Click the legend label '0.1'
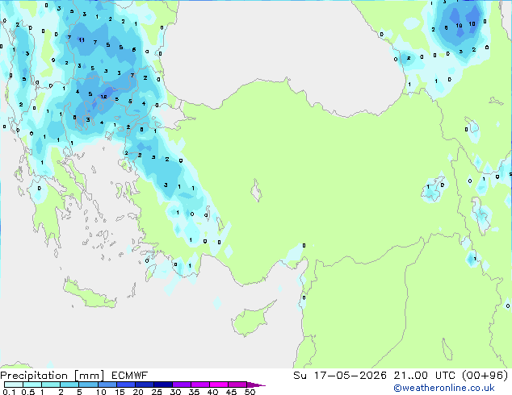 pyautogui.click(x=9, y=392)
